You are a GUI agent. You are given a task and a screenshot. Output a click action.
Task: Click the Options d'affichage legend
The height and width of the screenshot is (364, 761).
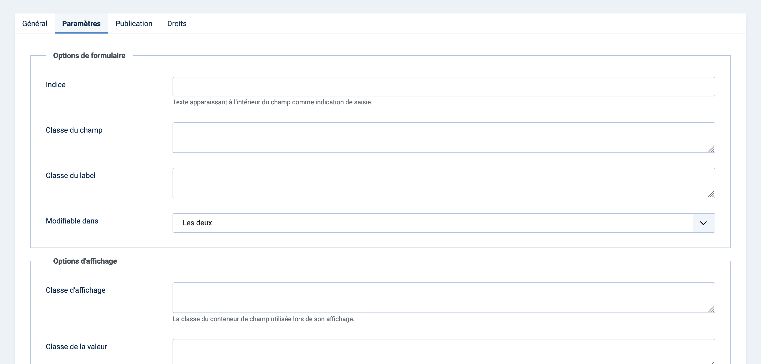pyautogui.click(x=85, y=261)
